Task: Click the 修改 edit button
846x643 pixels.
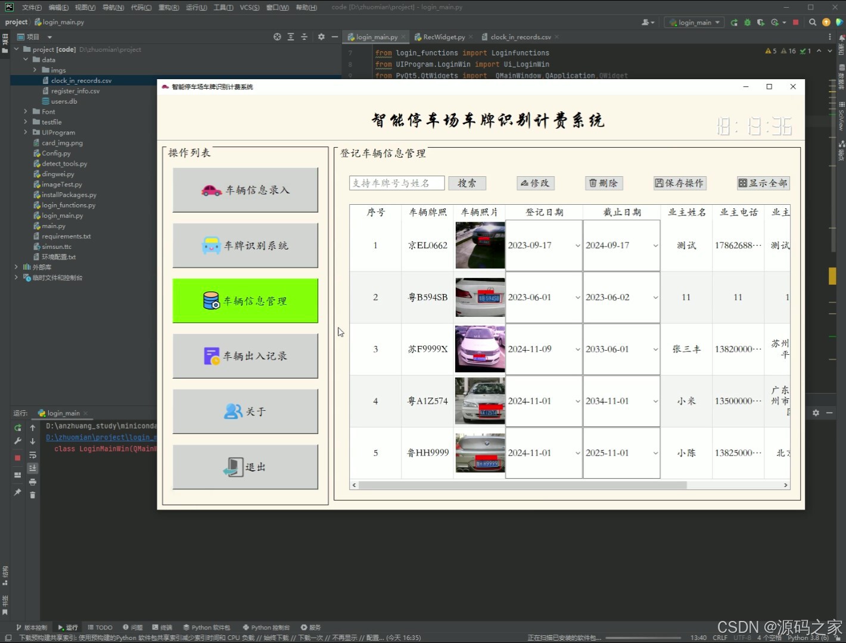Action: pyautogui.click(x=536, y=183)
